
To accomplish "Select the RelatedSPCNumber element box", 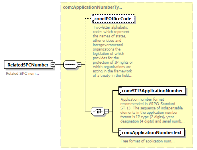I will pos(28,65).
